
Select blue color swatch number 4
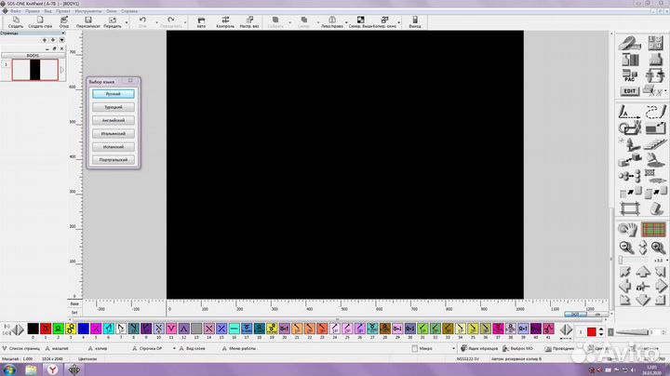84,329
